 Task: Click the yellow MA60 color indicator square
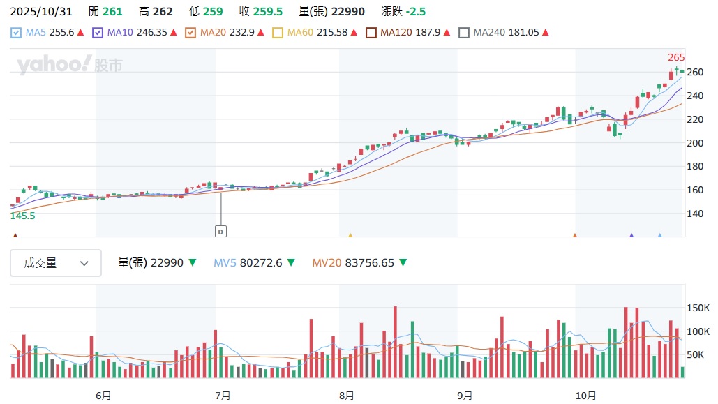pyautogui.click(x=278, y=32)
